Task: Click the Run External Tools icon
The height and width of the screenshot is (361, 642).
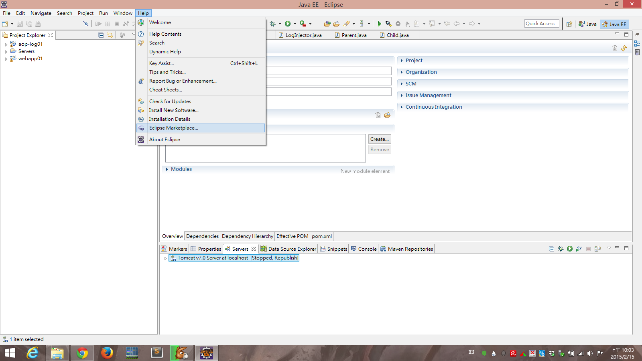Action: point(303,24)
